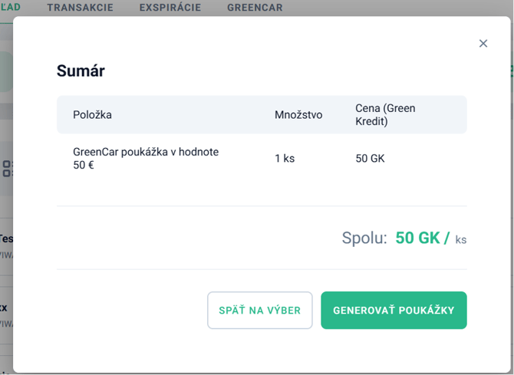Image resolution: width=514 pixels, height=375 pixels.
Task: Click the Množstvo column header
Action: [x=298, y=115]
